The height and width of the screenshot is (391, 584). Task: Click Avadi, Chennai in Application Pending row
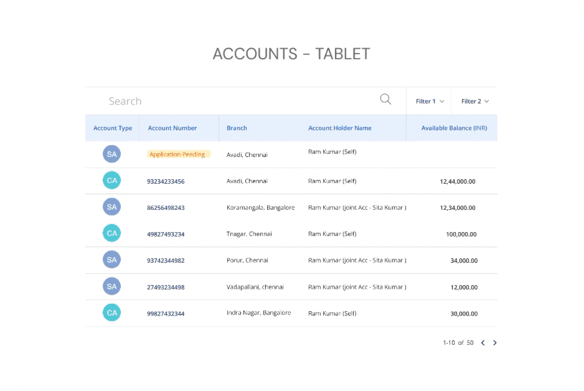(x=247, y=155)
